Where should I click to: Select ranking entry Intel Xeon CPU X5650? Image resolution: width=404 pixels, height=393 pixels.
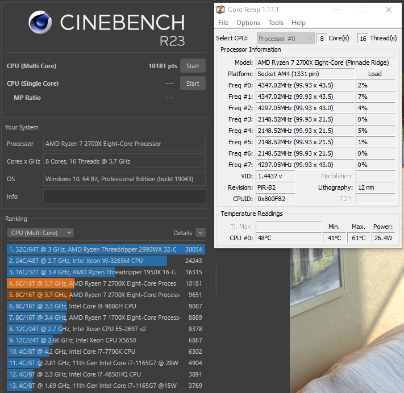click(x=106, y=340)
